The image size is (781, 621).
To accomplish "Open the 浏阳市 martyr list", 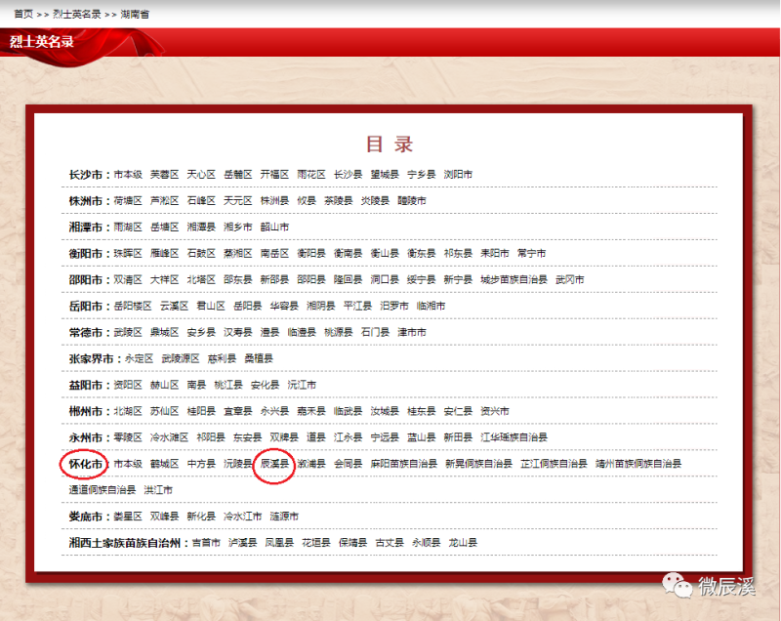I will 458,175.
